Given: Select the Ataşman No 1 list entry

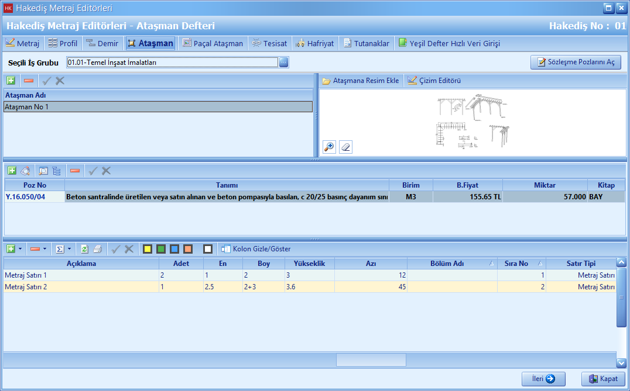Looking at the screenshot, I should (x=158, y=107).
